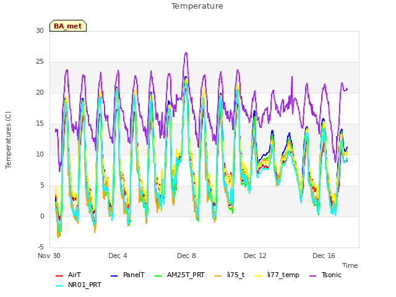Click the 'Dec 4' x-axis tick label
Image resolution: width=396 pixels, height=297 pixels.
[x=118, y=256]
